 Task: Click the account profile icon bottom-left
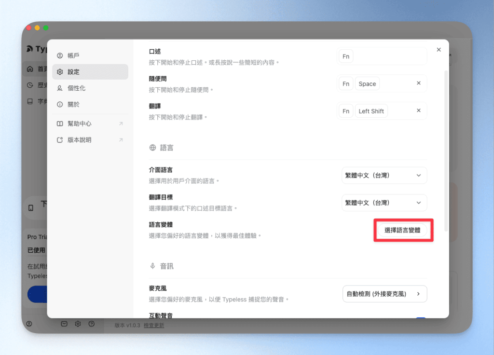(x=30, y=324)
